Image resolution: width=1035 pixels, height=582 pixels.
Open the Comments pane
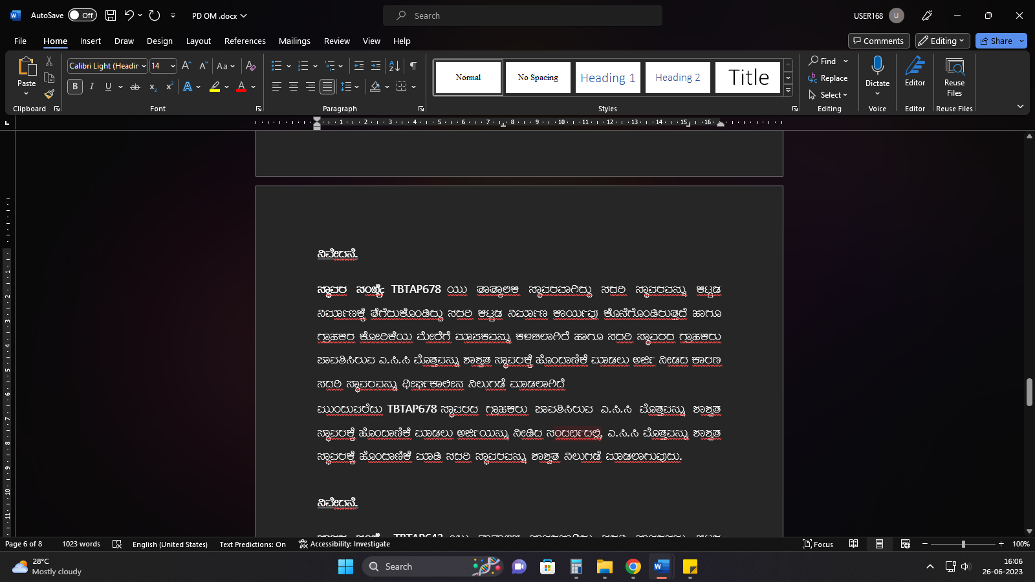tap(878, 41)
